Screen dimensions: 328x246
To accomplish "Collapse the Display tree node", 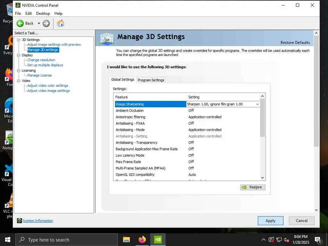I will click(x=18, y=55).
